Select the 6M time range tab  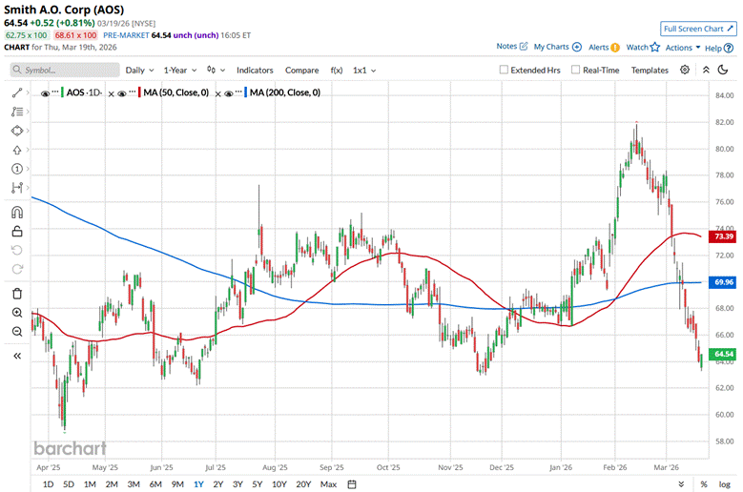(x=155, y=484)
